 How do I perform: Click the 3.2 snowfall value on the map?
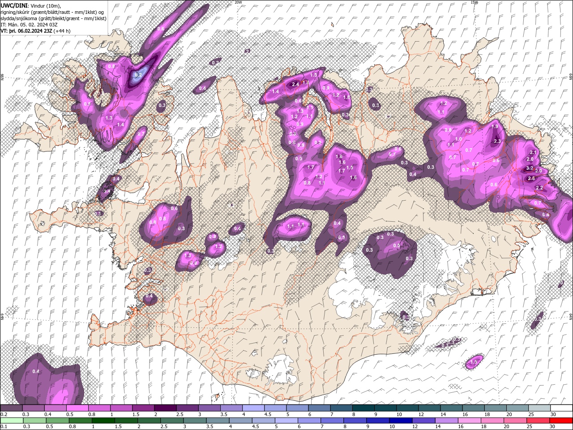(x=529, y=168)
